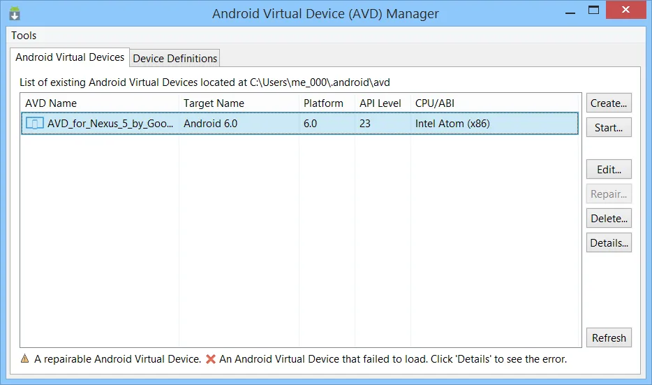Open the Edit... dialog for the AVD
This screenshot has width=652, height=385.
point(609,169)
